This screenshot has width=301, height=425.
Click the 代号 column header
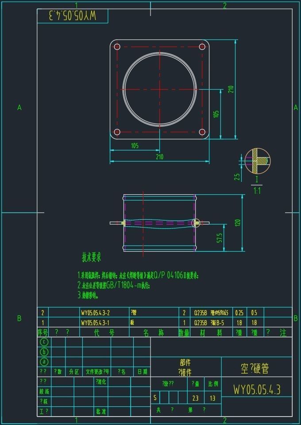point(104,333)
